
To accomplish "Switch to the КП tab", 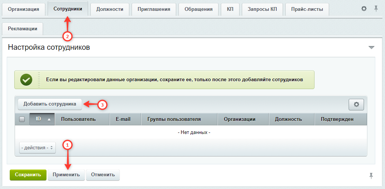I will tap(230, 10).
